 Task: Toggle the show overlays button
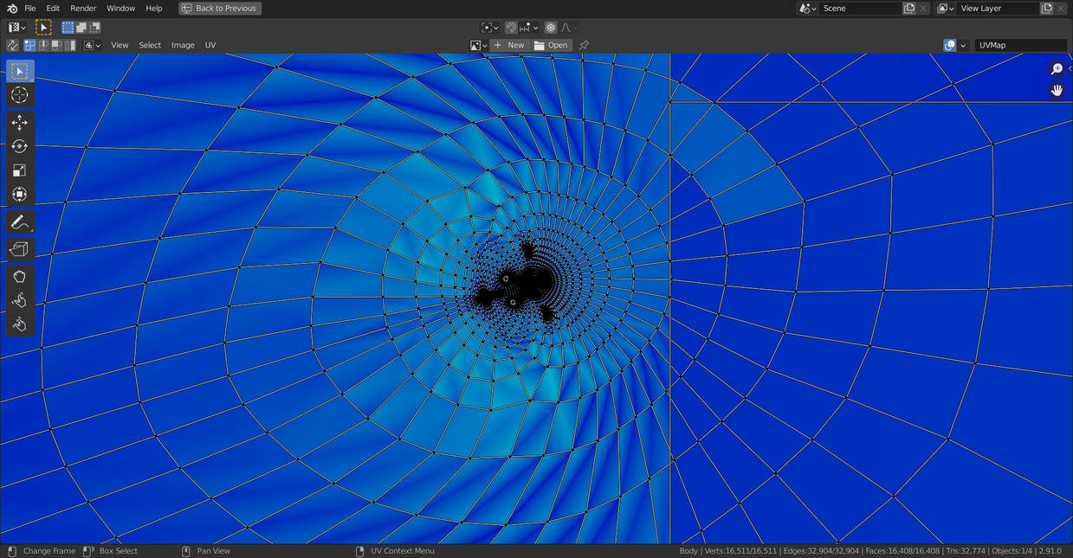(949, 45)
